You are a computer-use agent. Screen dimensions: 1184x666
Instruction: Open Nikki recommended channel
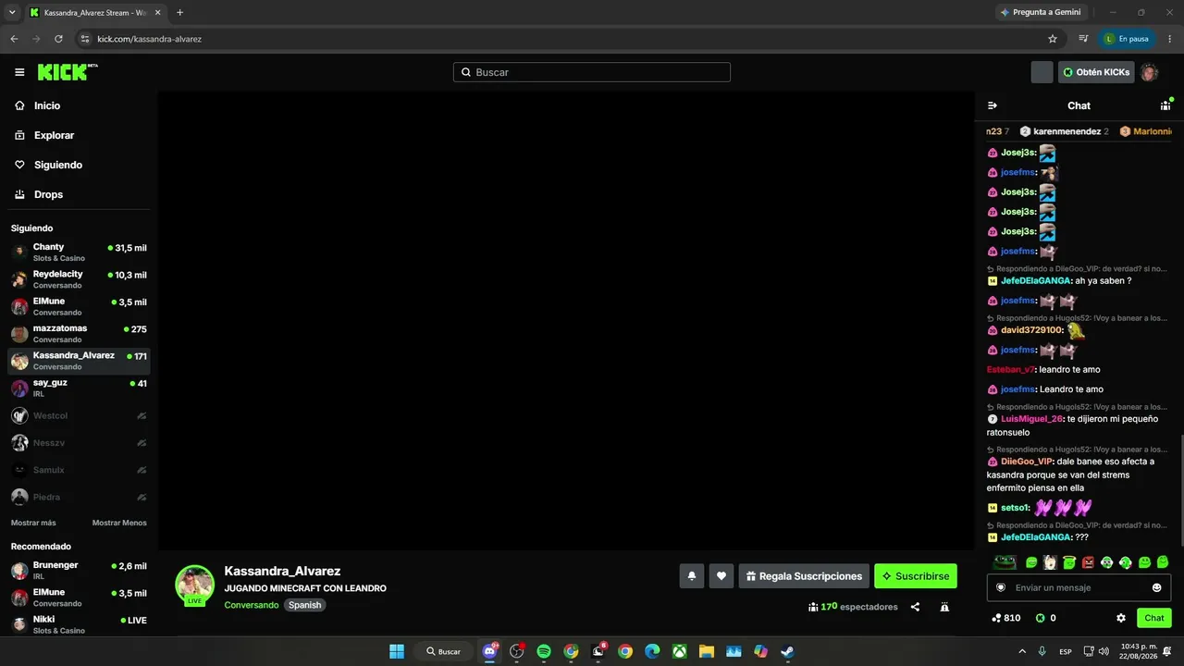(x=79, y=623)
